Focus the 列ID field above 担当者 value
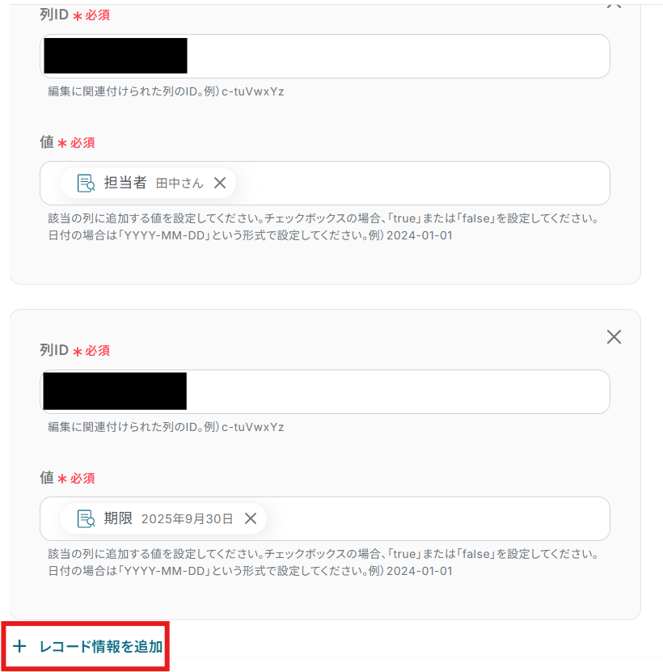This screenshot has width=663, height=672. tap(325, 56)
